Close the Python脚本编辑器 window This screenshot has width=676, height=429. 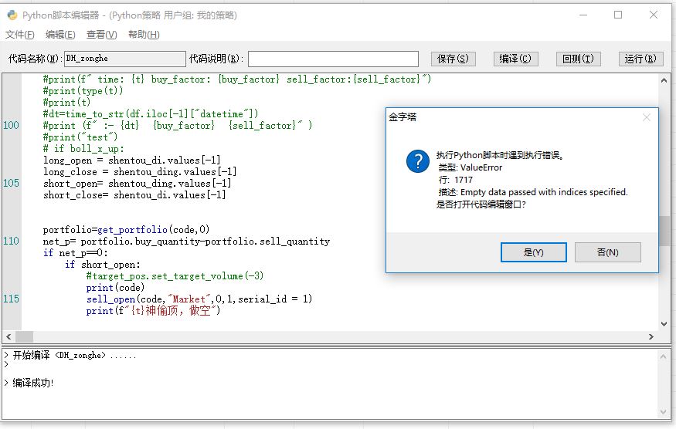(x=654, y=15)
